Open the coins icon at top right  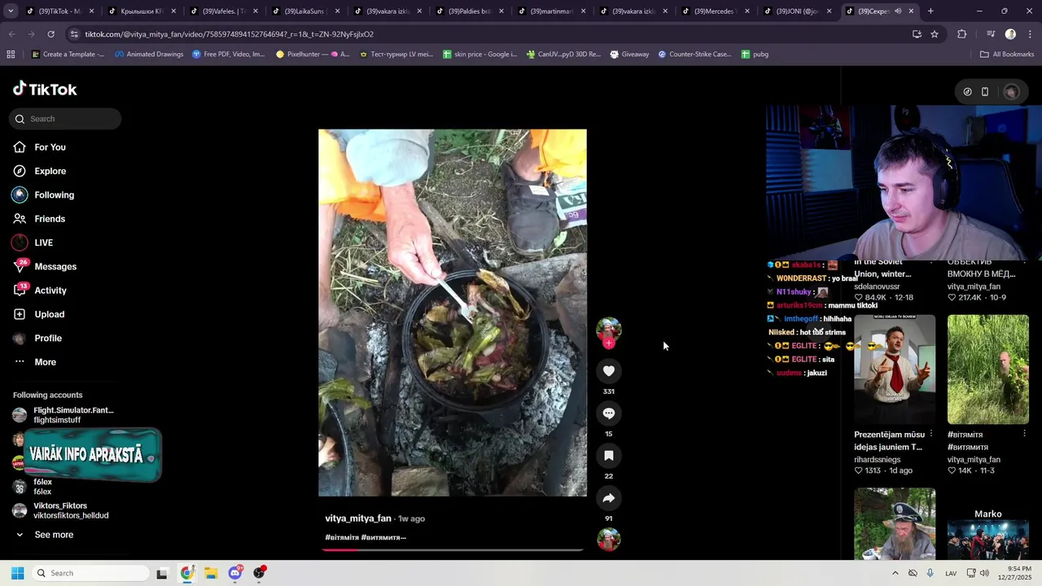(x=967, y=92)
